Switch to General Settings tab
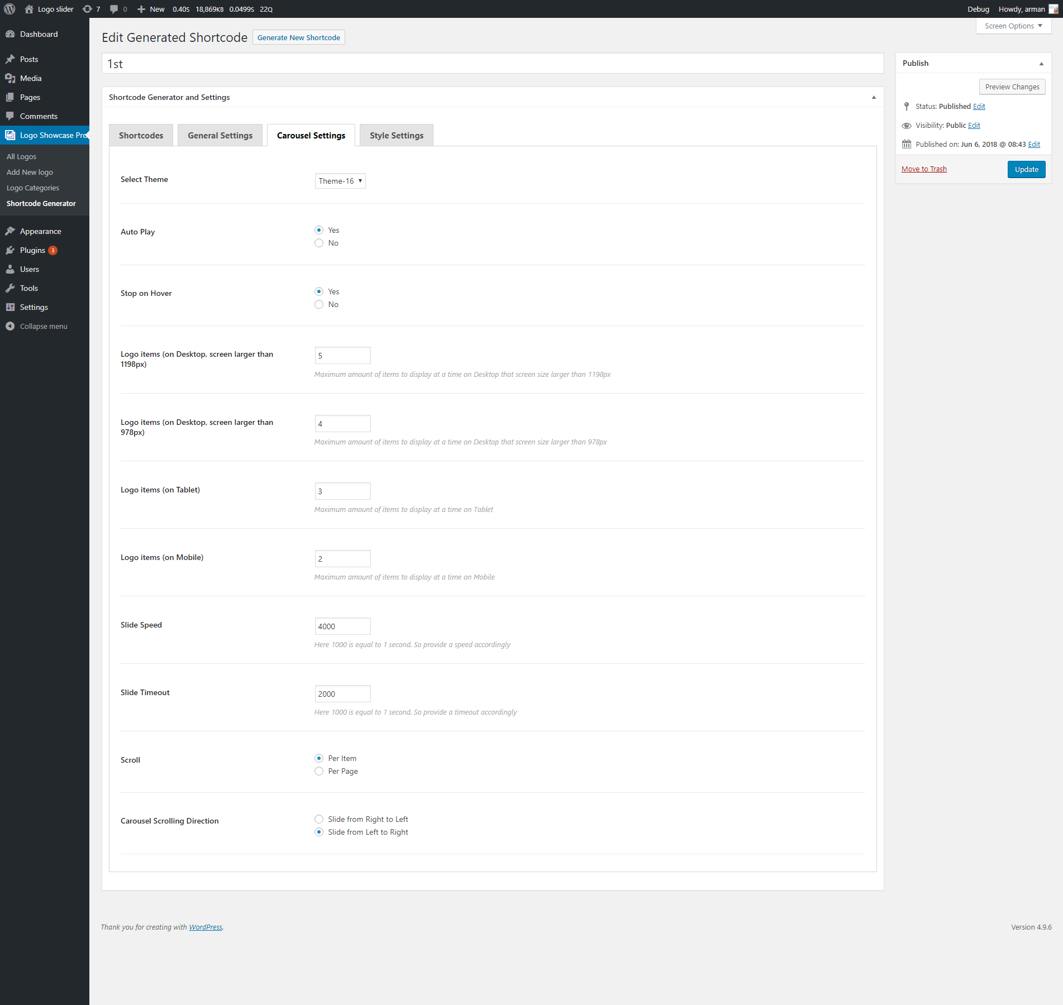Image resolution: width=1063 pixels, height=1005 pixels. pos(220,135)
